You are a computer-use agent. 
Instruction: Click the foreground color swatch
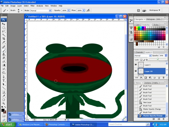(x=3, y=110)
